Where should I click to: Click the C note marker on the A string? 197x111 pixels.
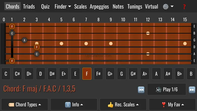coord(37,54)
